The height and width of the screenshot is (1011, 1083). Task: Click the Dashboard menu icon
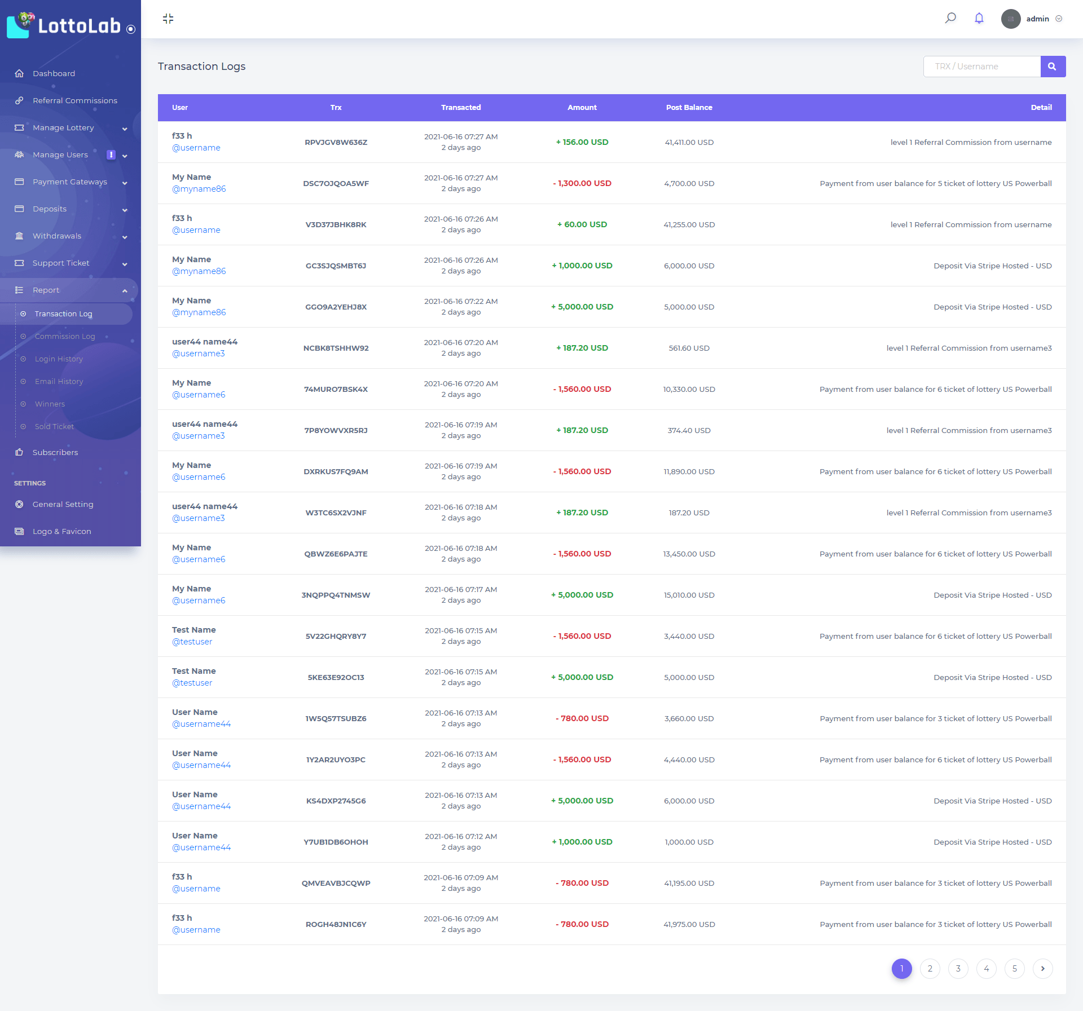coord(21,73)
